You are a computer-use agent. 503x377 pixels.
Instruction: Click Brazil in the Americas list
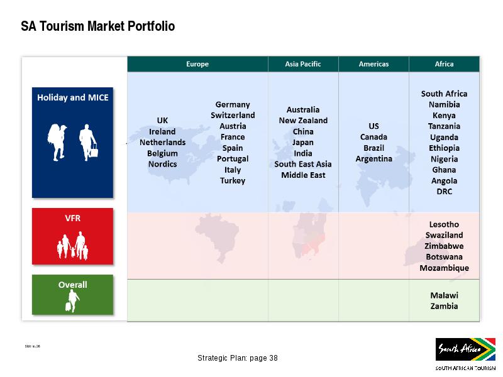pos(373,148)
